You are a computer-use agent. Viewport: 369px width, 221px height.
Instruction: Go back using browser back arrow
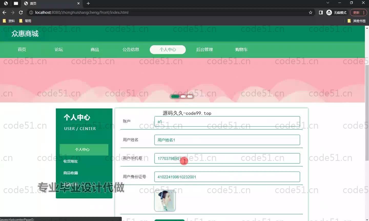tap(4, 12)
